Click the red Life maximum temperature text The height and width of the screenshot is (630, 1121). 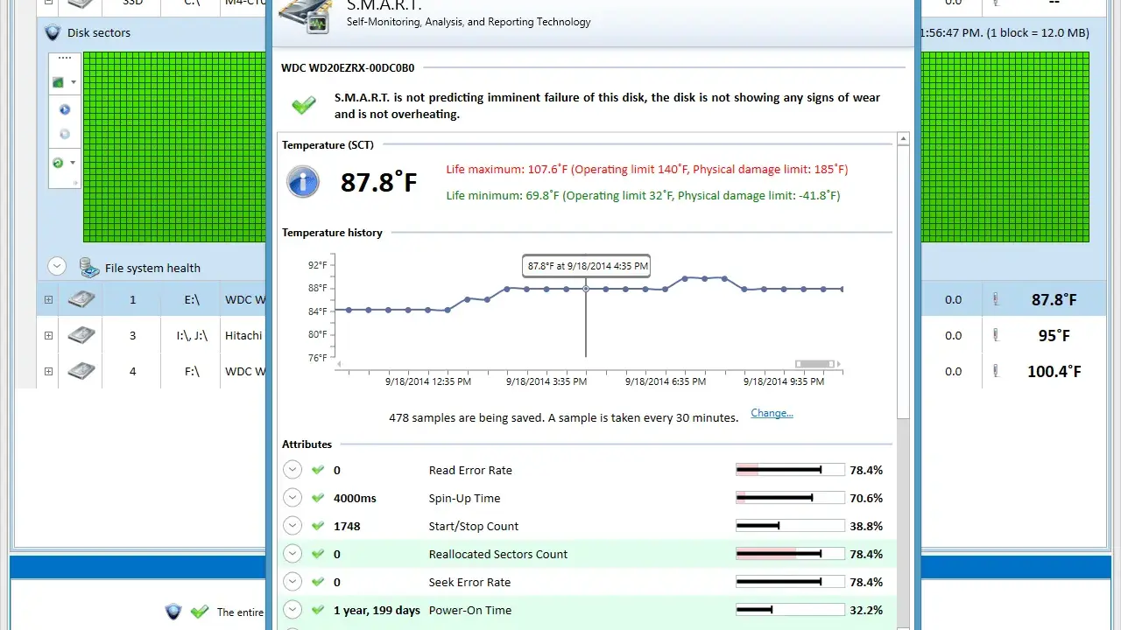click(x=647, y=169)
